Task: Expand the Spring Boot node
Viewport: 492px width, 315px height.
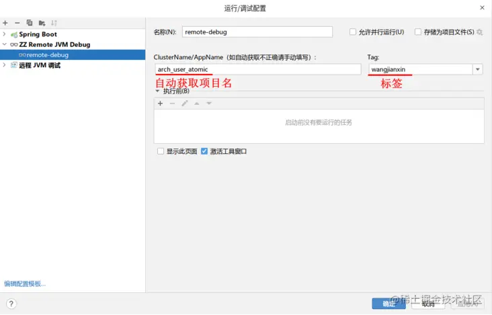Action: point(4,34)
